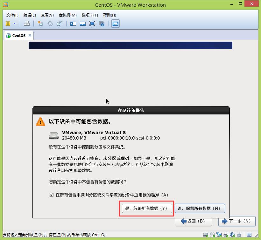
Task: Toggle the apply-to-all-devices checkbox
Action: (52, 195)
